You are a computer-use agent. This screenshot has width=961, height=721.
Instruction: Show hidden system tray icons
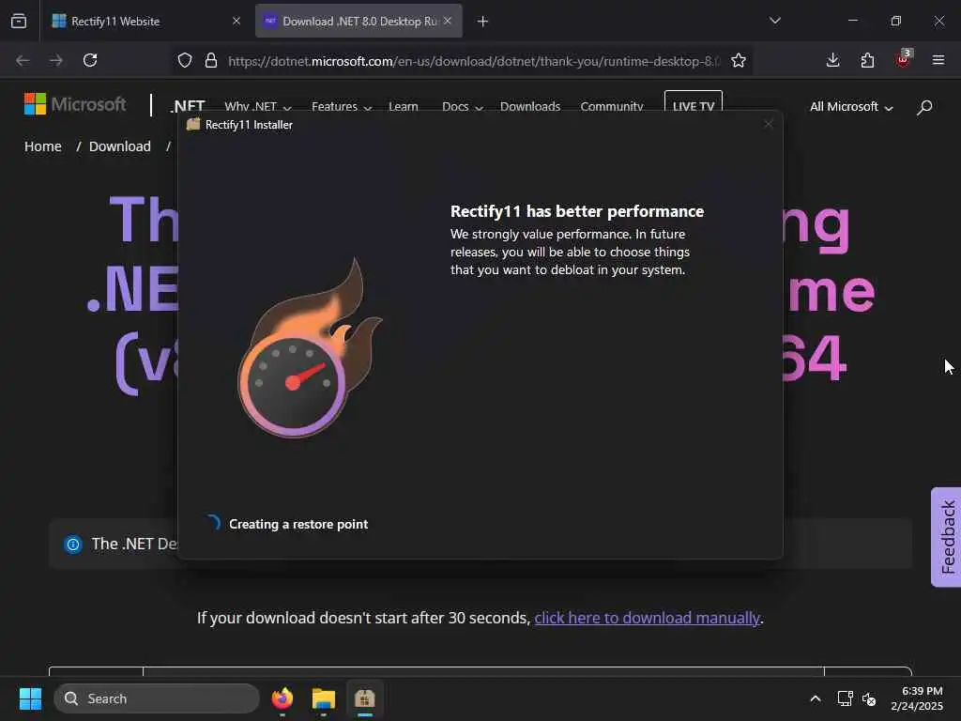(816, 698)
